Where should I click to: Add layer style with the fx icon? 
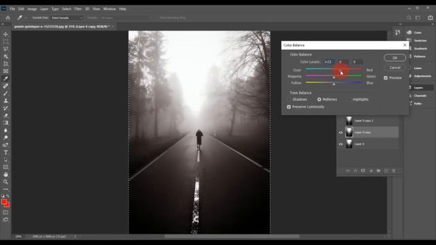pyautogui.click(x=356, y=171)
